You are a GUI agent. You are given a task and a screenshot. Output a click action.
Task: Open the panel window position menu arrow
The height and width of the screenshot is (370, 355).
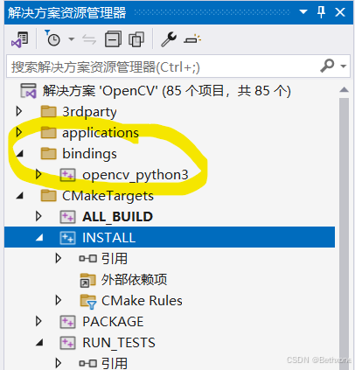coord(303,12)
